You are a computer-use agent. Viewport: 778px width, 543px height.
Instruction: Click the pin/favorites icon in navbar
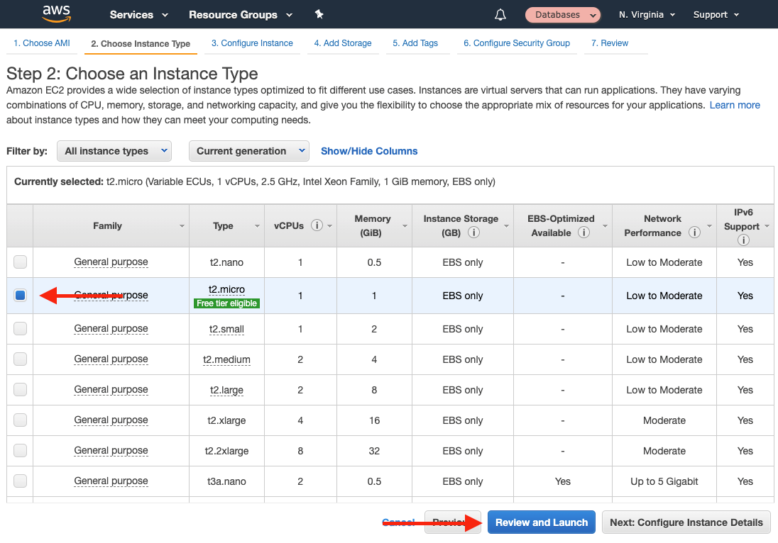[319, 14]
